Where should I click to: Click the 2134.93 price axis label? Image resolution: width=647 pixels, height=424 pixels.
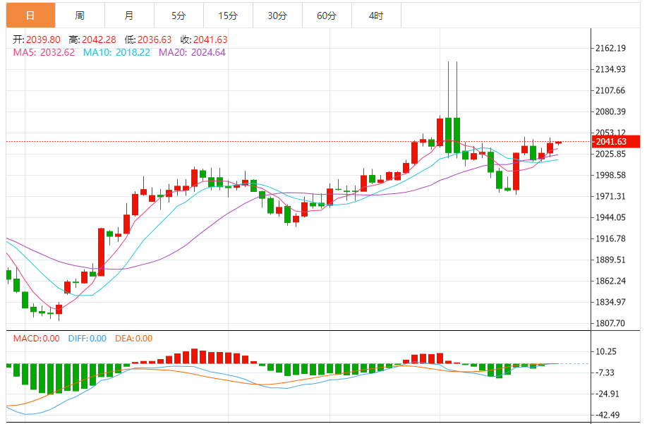(x=611, y=69)
